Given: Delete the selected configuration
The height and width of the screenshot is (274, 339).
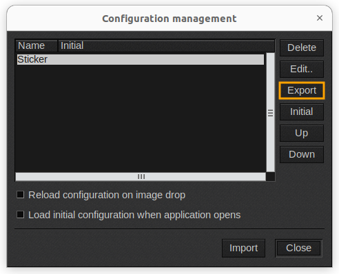Looking at the screenshot, I should pyautogui.click(x=302, y=48).
